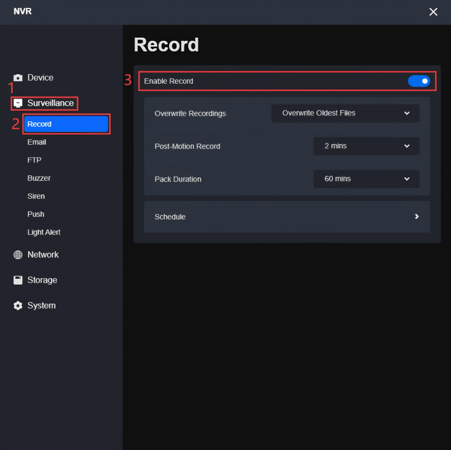Click the Post-Motion Record label
This screenshot has height=450, width=451.
187,146
